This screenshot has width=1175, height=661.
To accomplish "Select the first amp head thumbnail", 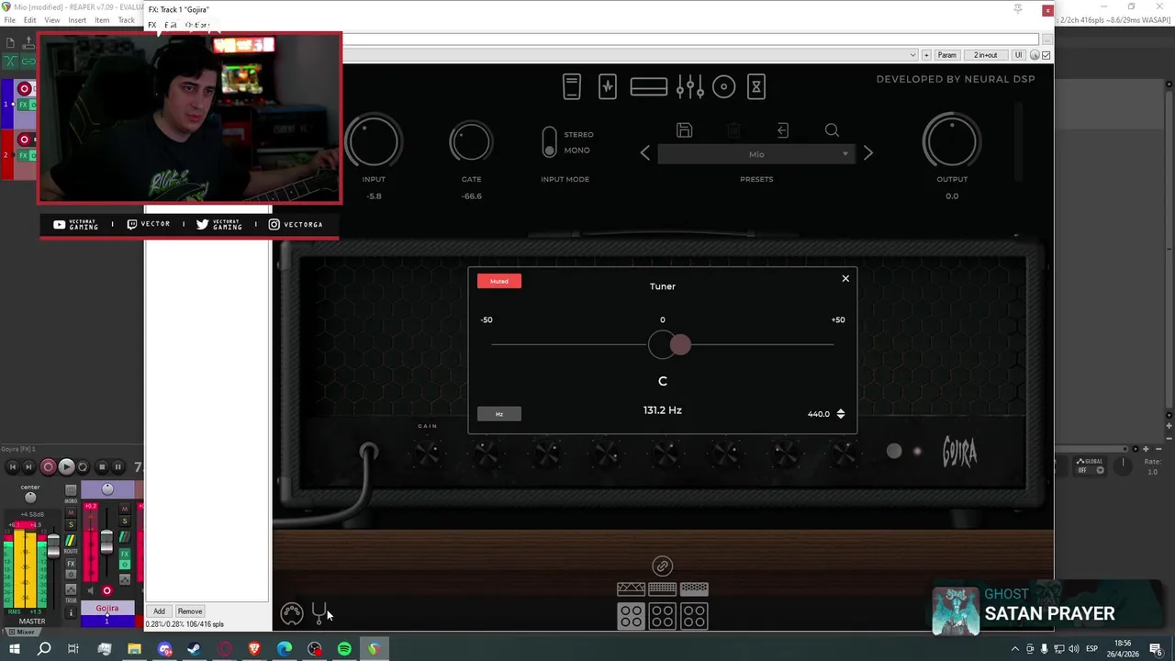I will pos(631,588).
